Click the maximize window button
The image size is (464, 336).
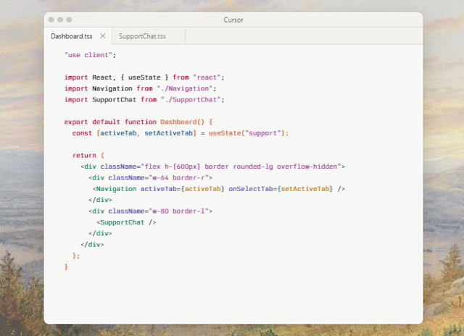pos(69,20)
